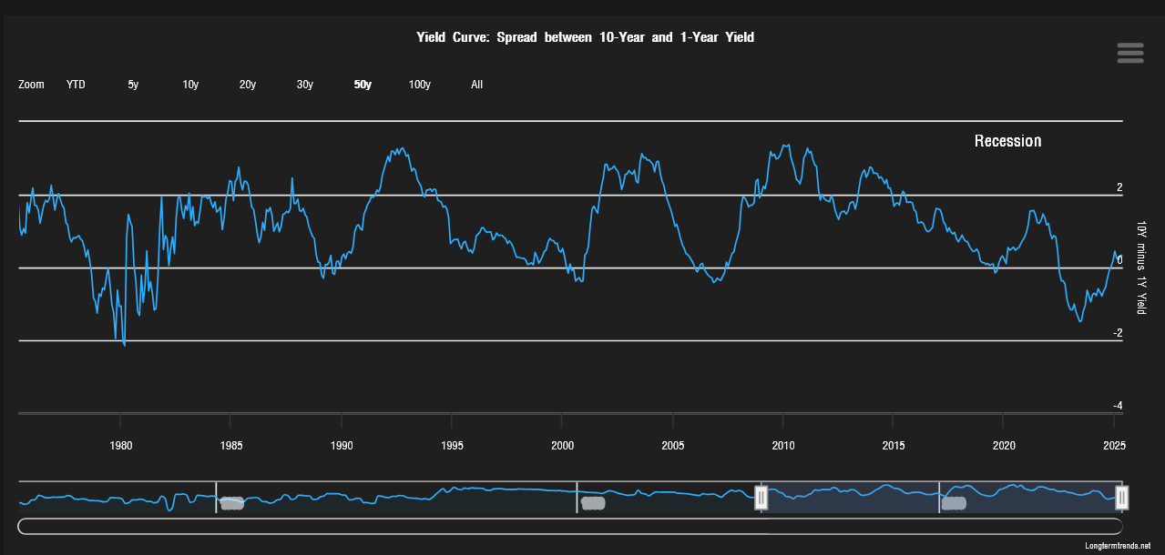
Task: Click the 10Y minus 1Y Yield axis title
Action: tap(1140, 267)
